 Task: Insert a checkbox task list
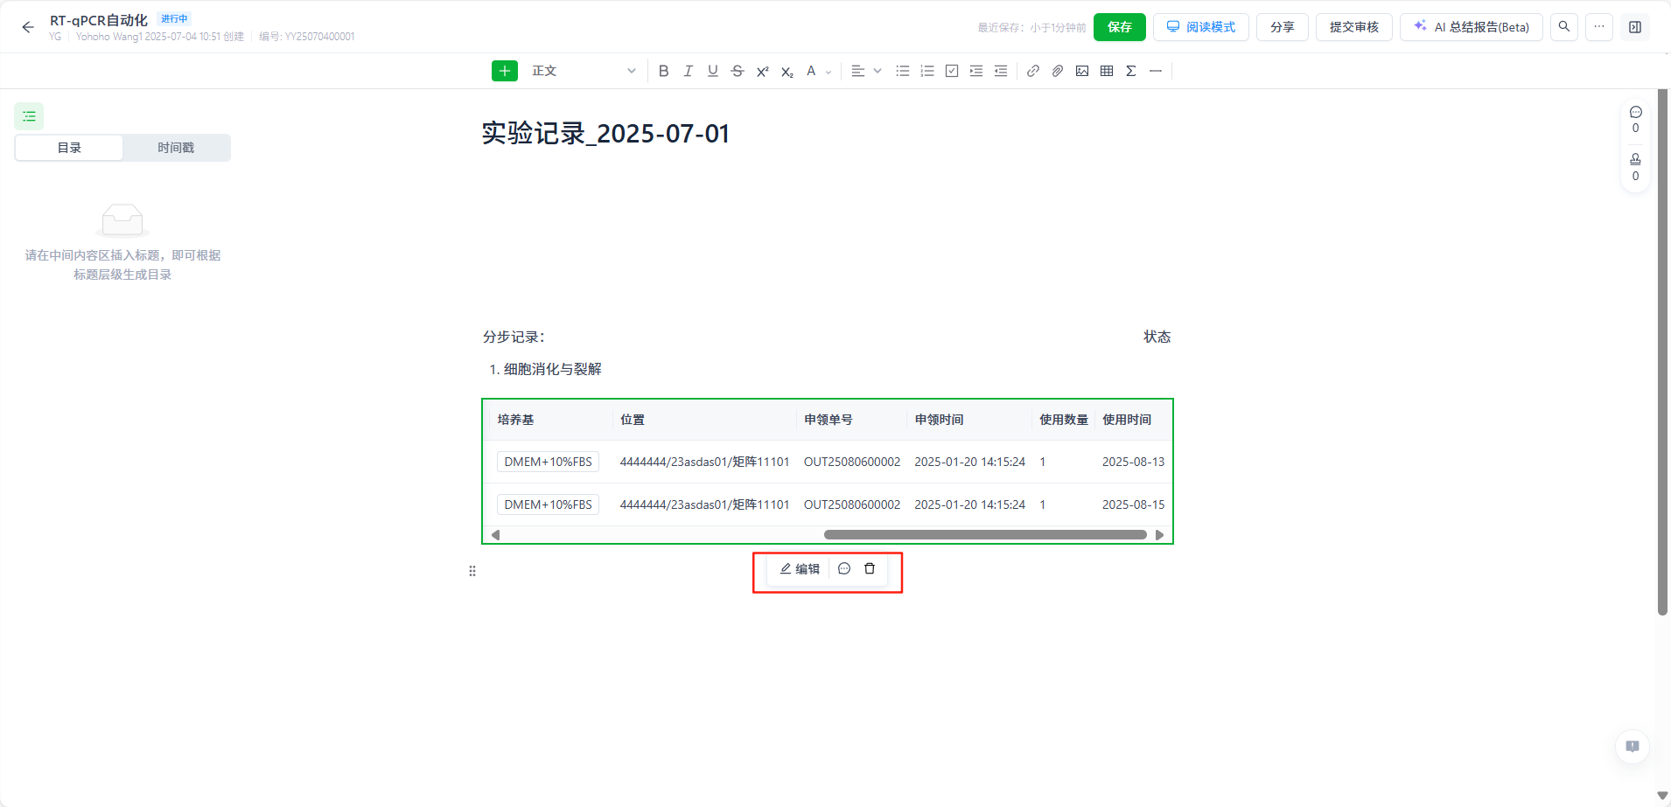click(952, 71)
